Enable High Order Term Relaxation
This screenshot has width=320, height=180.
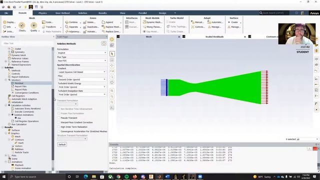(59, 126)
